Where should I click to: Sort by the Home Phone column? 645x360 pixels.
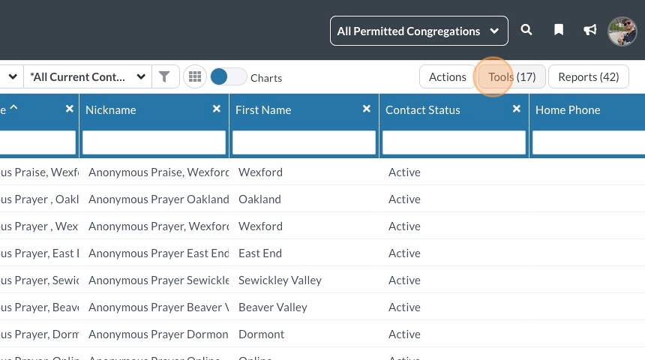coord(568,109)
